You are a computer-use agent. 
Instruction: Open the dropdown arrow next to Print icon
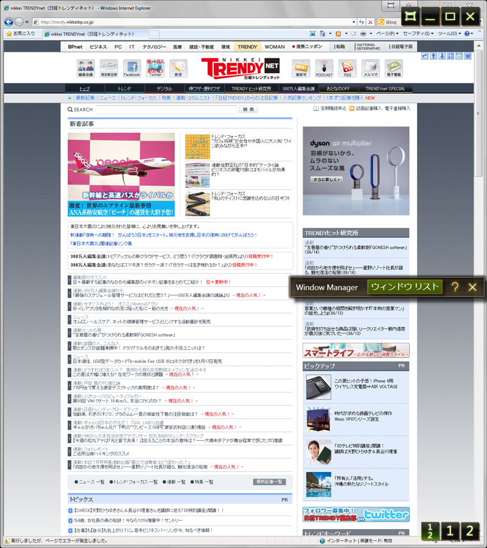tap(371, 33)
